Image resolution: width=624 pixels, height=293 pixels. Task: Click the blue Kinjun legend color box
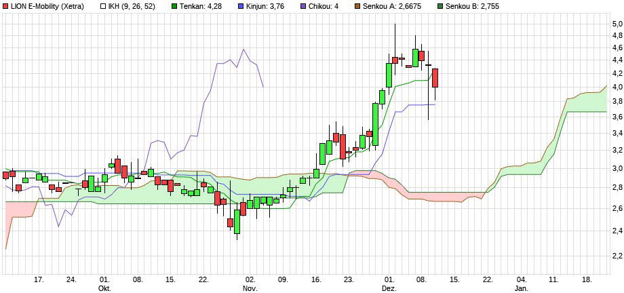pyautogui.click(x=239, y=6)
